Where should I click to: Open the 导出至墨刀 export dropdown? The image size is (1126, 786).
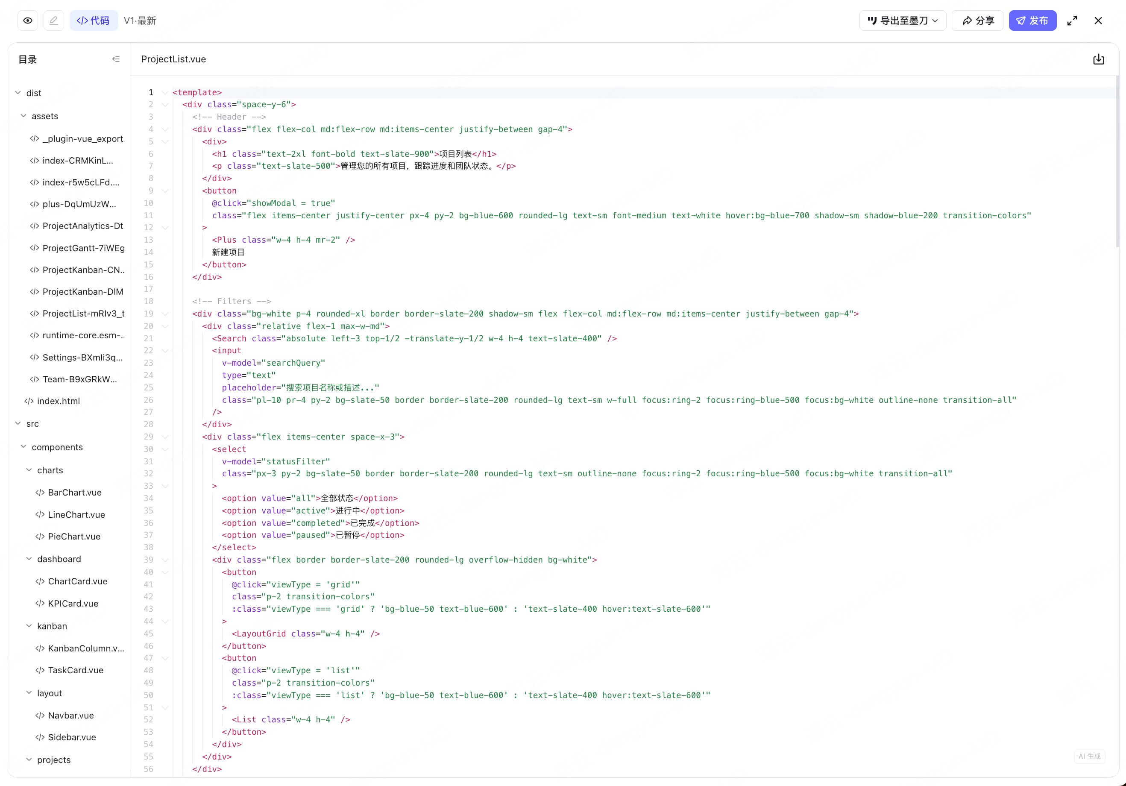click(902, 21)
